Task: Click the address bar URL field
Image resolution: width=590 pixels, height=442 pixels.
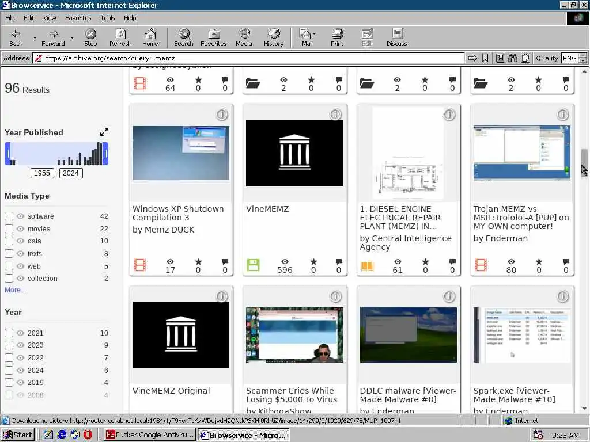Action: click(x=248, y=58)
